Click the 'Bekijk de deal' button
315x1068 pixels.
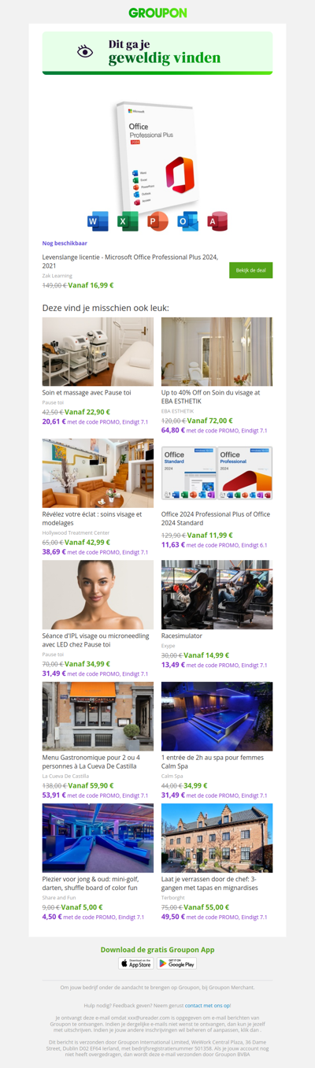tap(250, 270)
